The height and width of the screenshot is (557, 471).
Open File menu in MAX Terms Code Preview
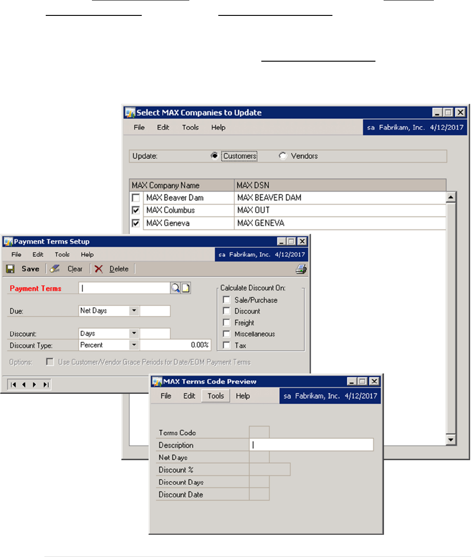166,396
